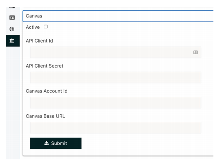Open the lifebuoy support icon
The height and width of the screenshot is (161, 218).
(x=12, y=29)
